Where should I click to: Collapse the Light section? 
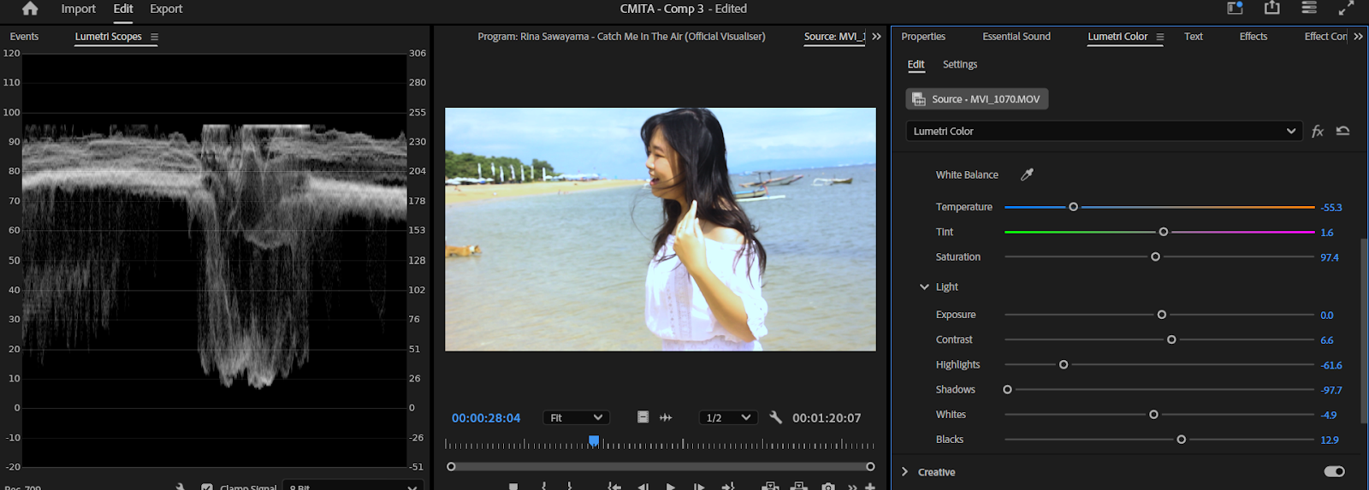point(924,287)
